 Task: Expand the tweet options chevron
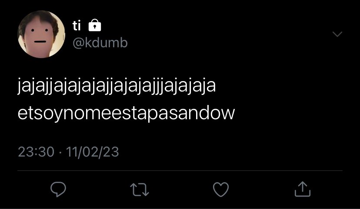(x=337, y=34)
